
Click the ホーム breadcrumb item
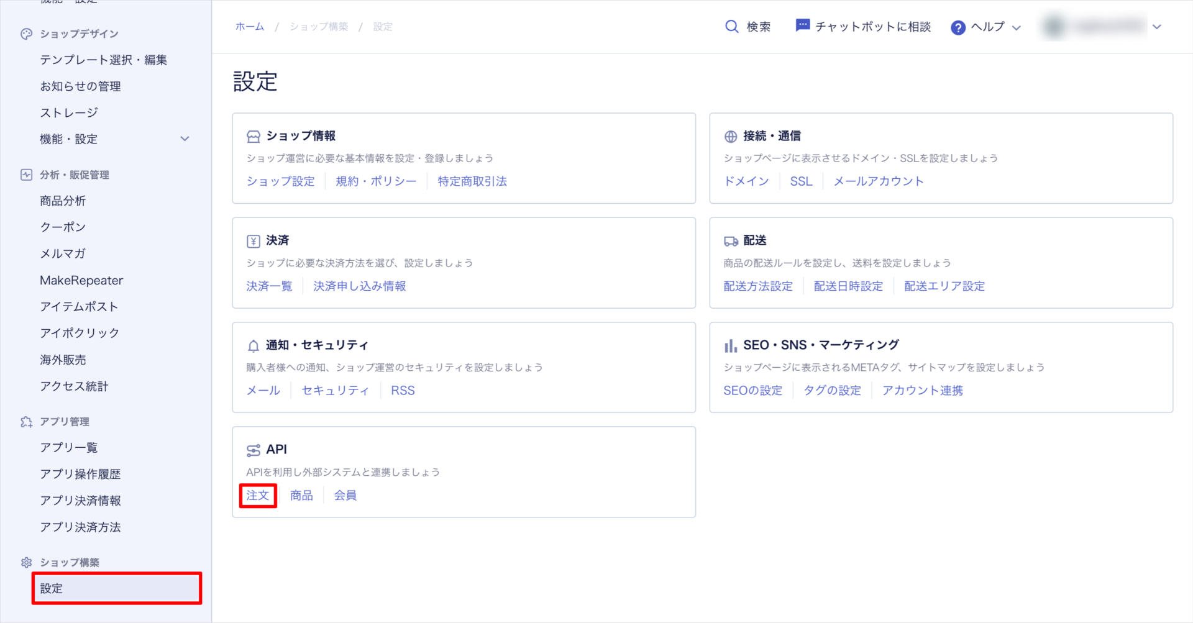click(x=249, y=27)
